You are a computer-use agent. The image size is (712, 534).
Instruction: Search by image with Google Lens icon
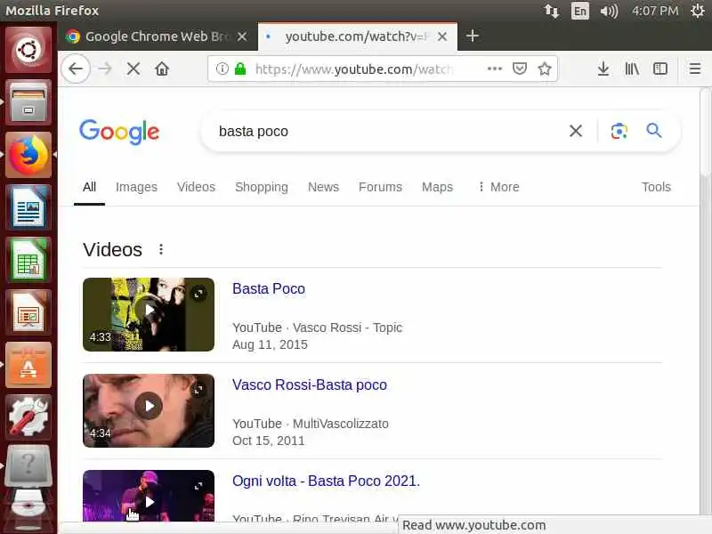(x=619, y=131)
